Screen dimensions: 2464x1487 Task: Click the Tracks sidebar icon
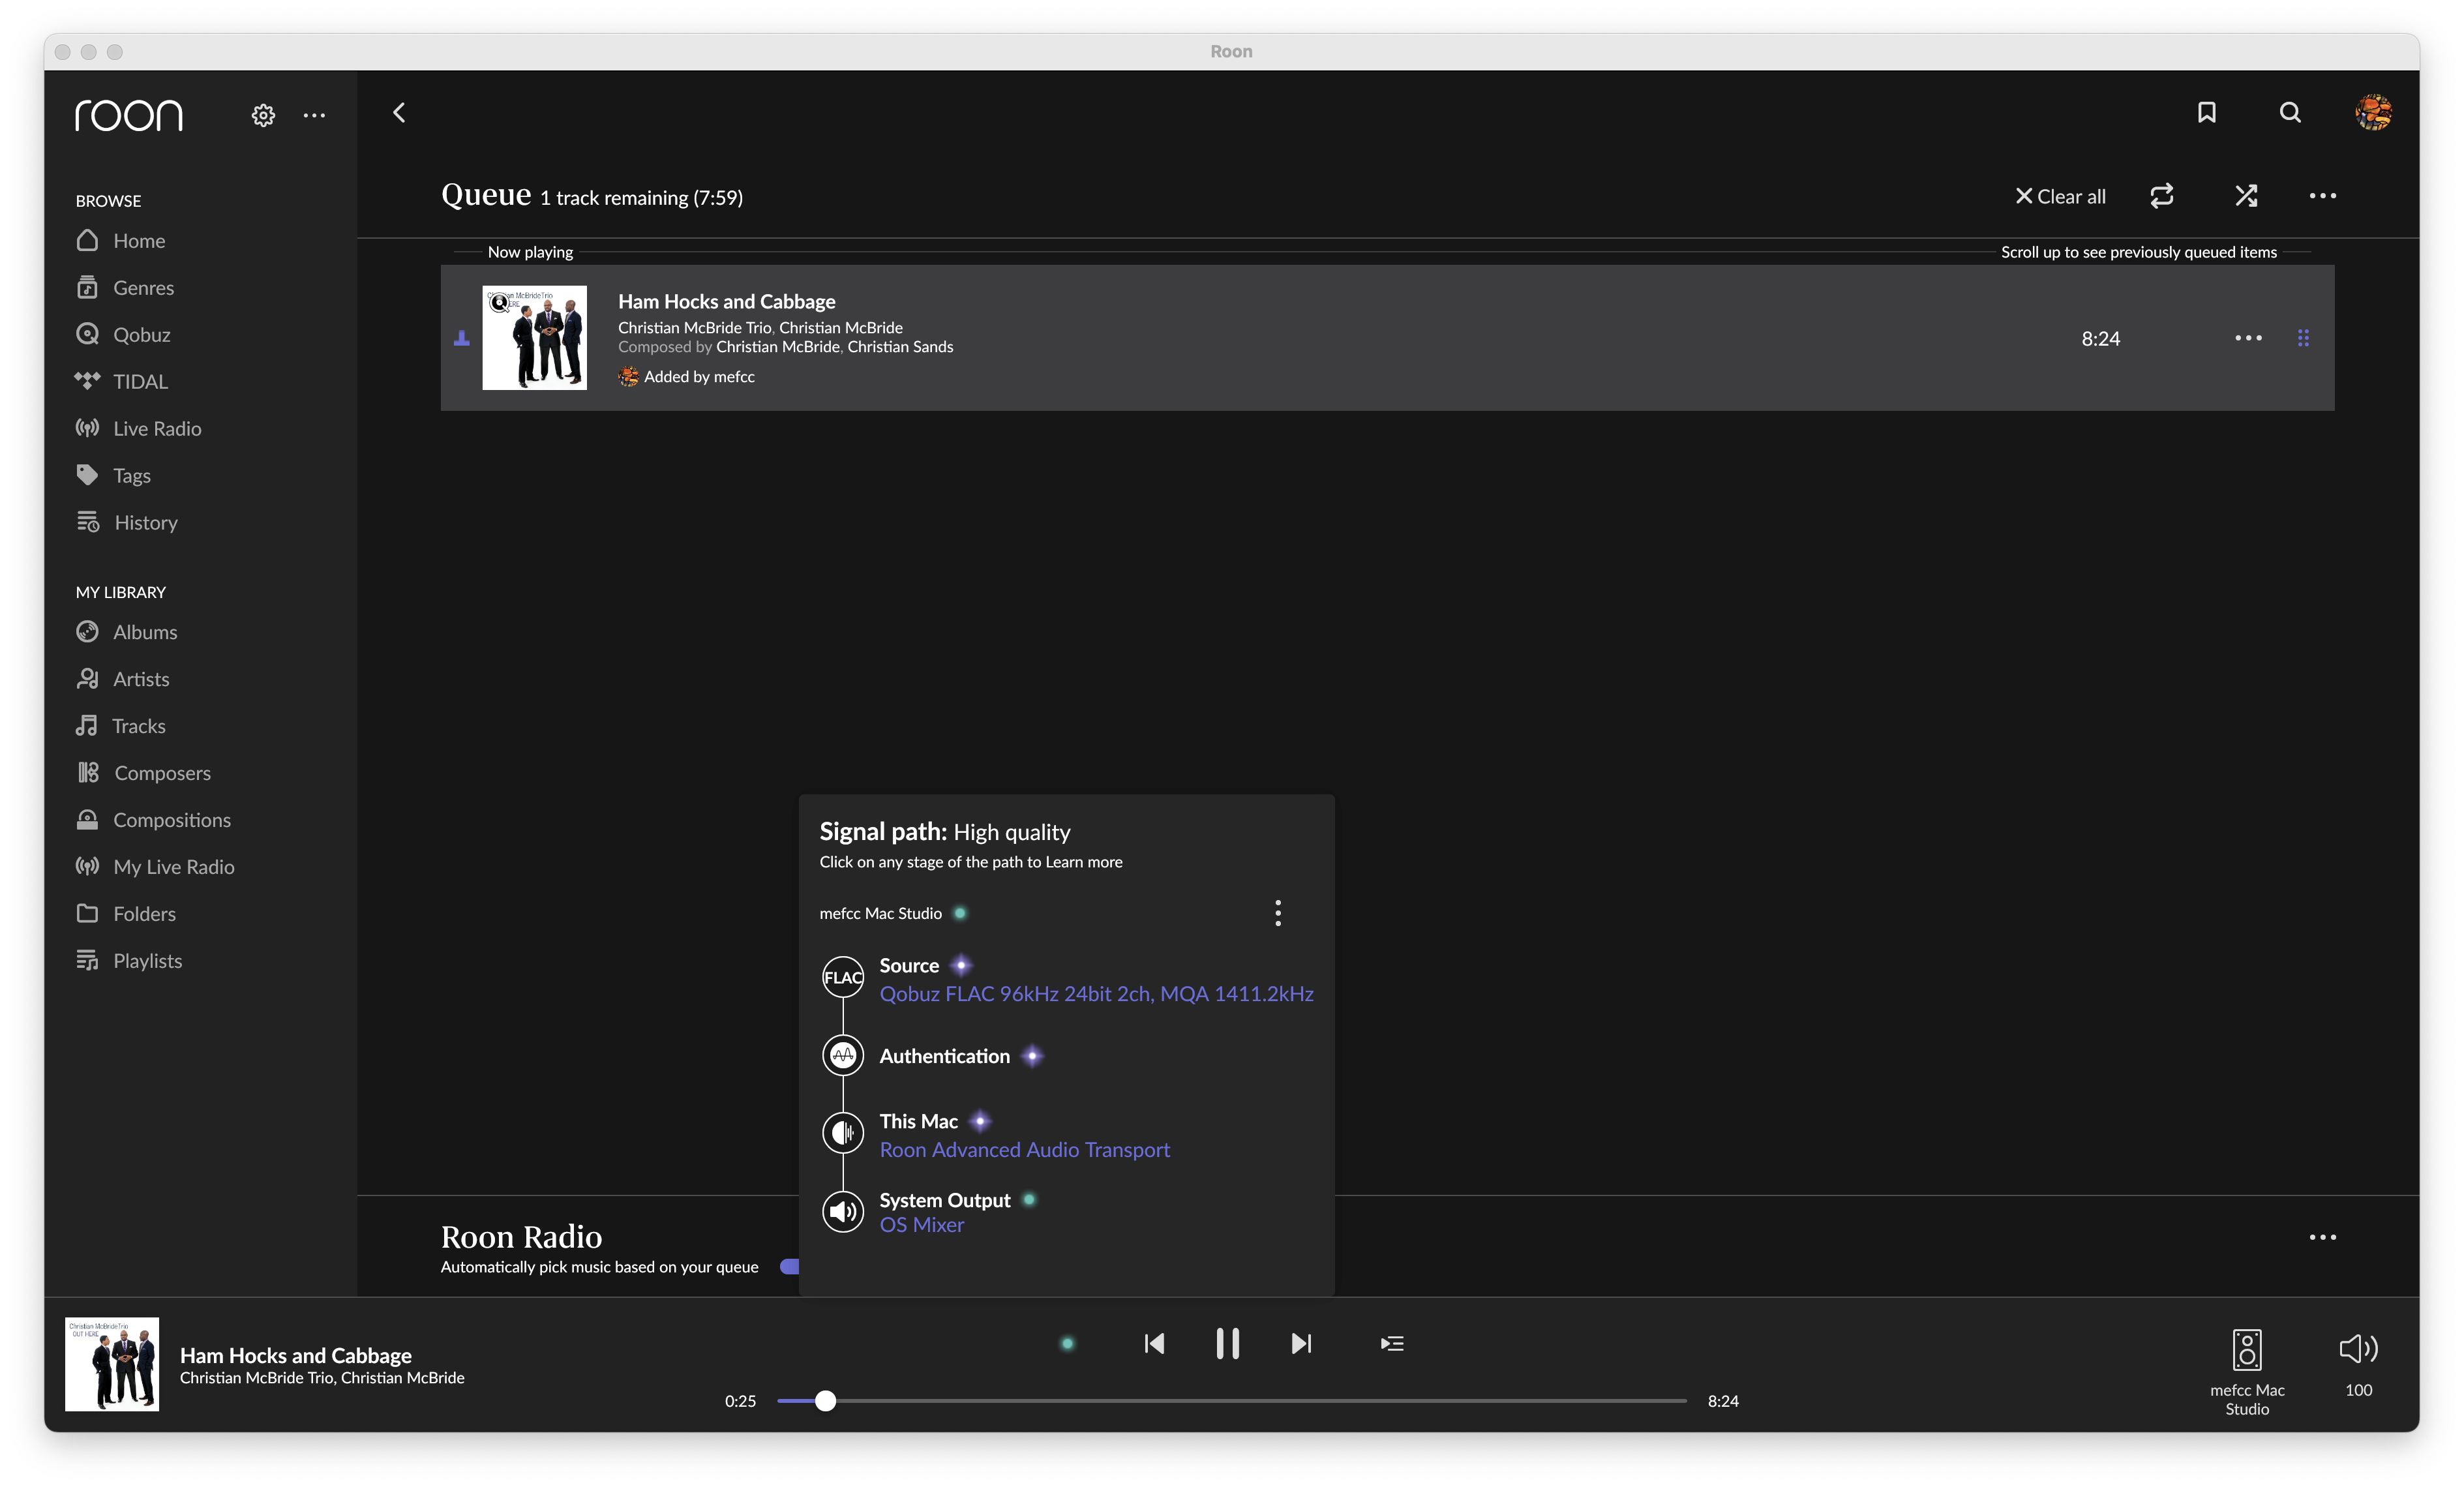87,726
